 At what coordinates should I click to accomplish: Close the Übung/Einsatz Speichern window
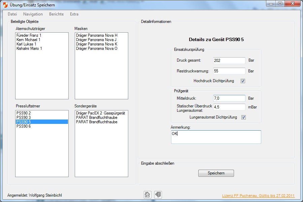293,4
